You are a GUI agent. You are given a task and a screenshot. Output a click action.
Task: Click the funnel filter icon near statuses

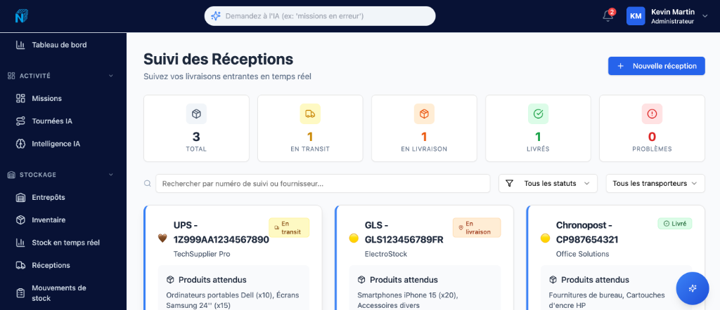[509, 184]
